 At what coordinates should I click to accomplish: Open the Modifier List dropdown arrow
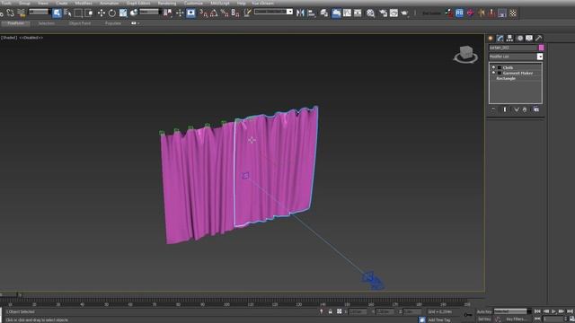click(540, 57)
